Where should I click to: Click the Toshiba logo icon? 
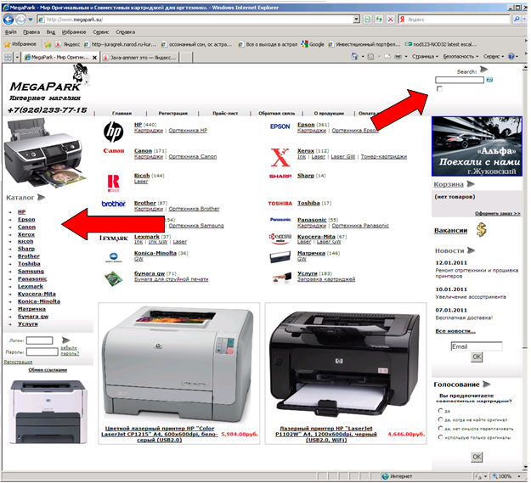(280, 203)
